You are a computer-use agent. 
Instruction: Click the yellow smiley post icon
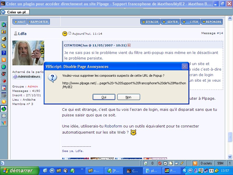[x=65, y=34]
